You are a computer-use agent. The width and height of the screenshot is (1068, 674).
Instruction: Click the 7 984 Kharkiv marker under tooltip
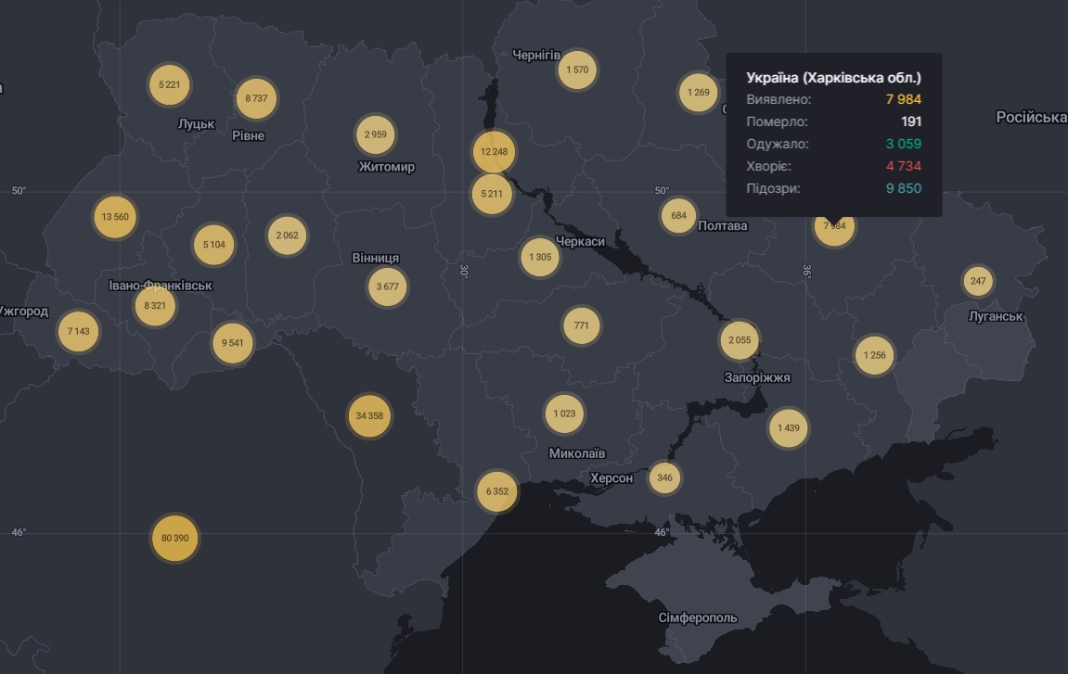click(x=833, y=227)
